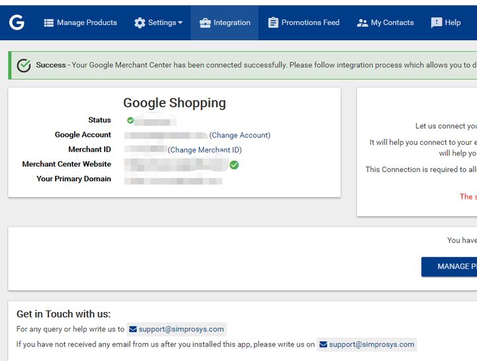The height and width of the screenshot is (361, 477).
Task: Click the second support@simprosys.com email link
Action: click(x=366, y=344)
